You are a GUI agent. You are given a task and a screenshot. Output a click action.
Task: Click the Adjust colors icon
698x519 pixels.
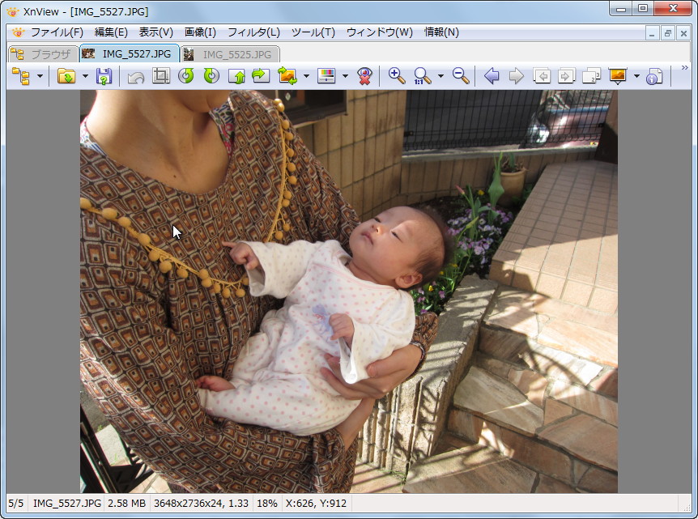click(x=326, y=76)
